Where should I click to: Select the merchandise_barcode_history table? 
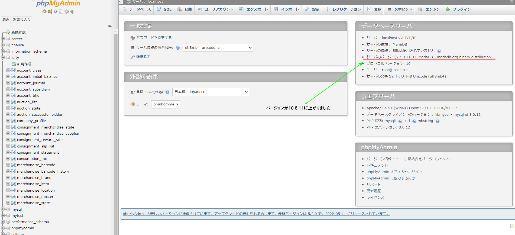pyautogui.click(x=43, y=171)
